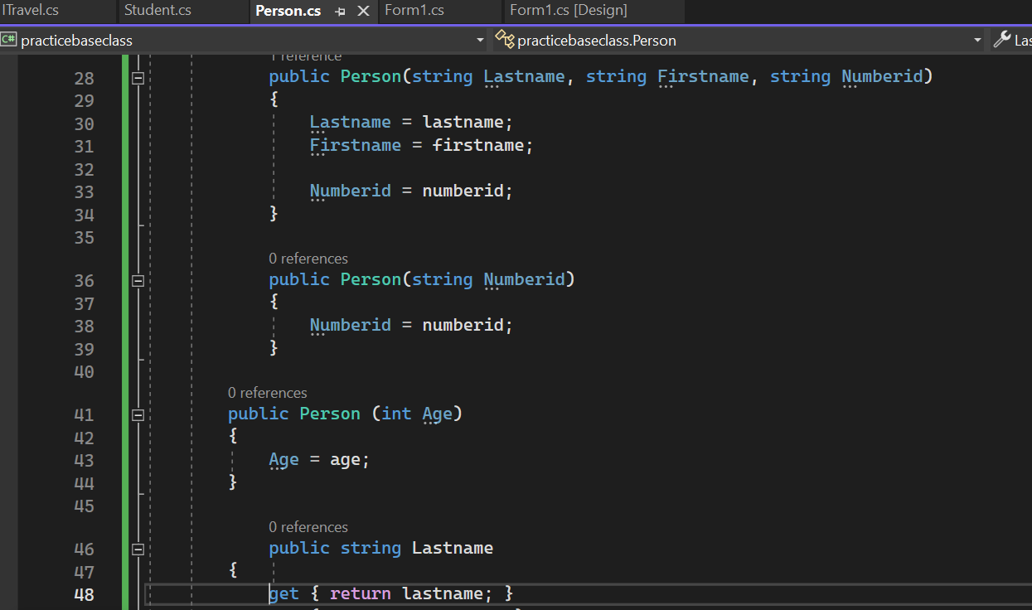
Task: Click line number 48 in the margin
Action: (85, 595)
